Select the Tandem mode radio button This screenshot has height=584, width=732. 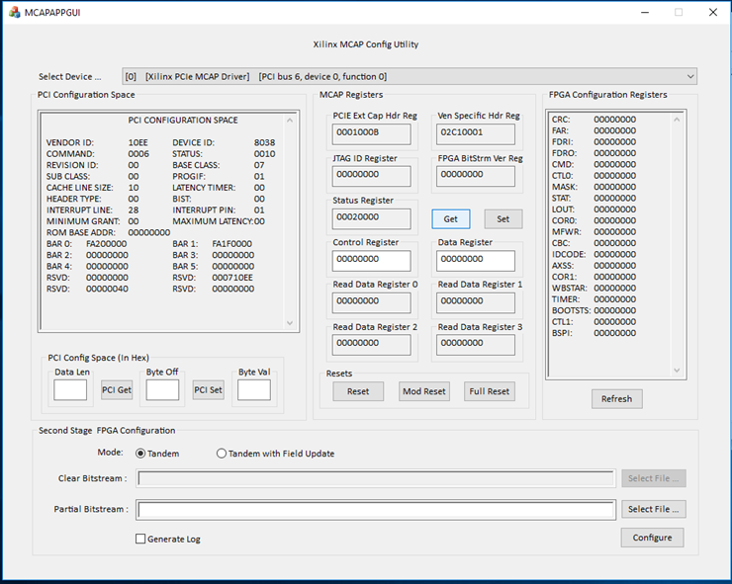[140, 454]
